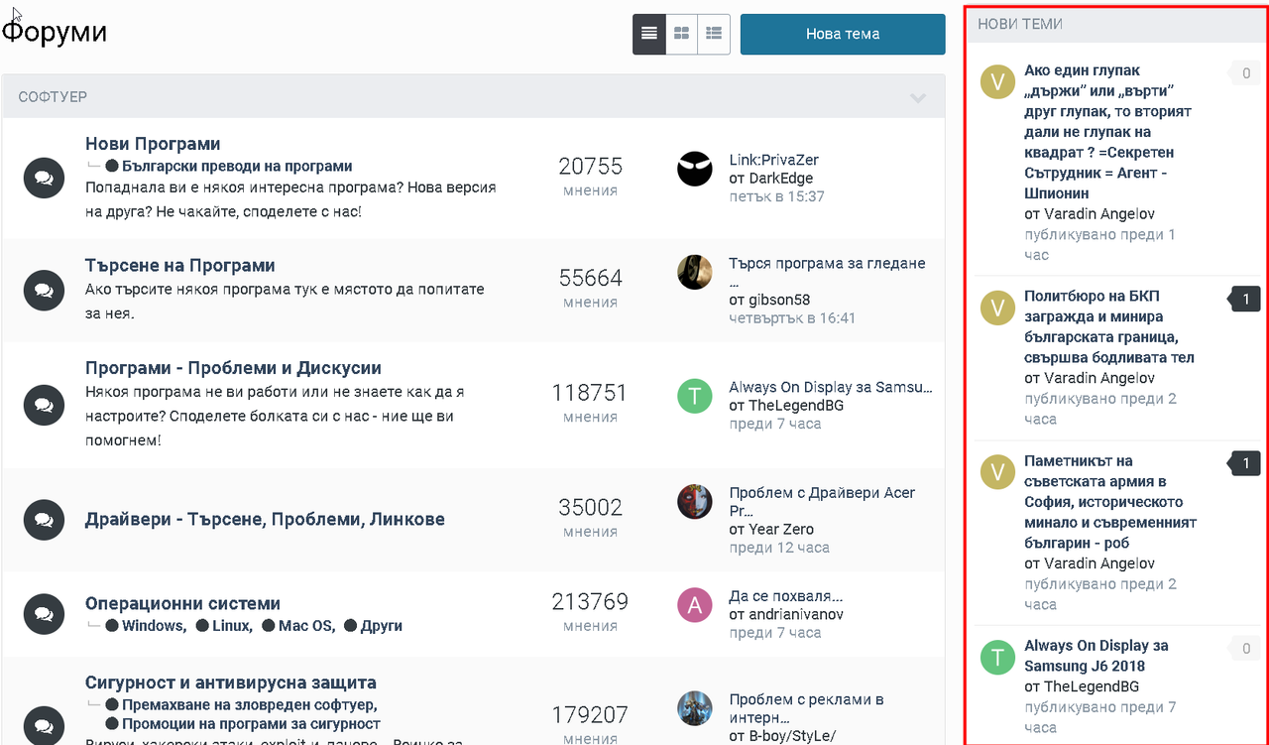Viewport: 1269px width, 745px height.
Task: Open latest post Link:PrivaZer
Action: tap(773, 160)
